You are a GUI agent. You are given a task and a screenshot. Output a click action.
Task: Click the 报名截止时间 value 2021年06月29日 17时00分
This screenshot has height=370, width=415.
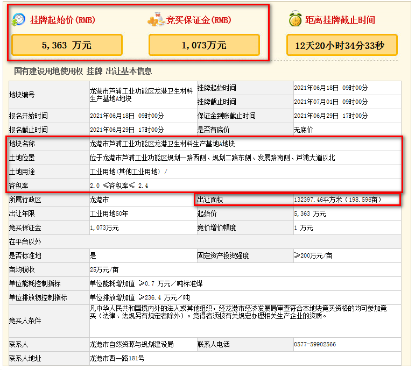[x=127, y=130]
